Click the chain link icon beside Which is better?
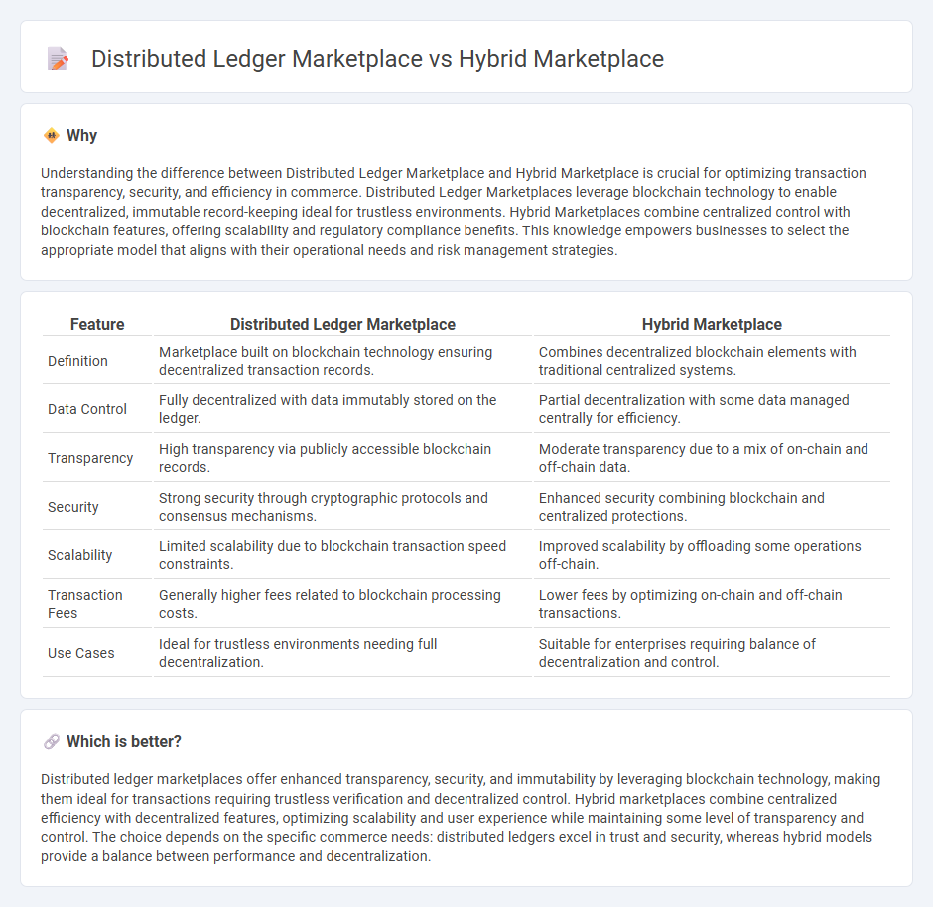Image resolution: width=933 pixels, height=907 pixels. click(x=52, y=741)
